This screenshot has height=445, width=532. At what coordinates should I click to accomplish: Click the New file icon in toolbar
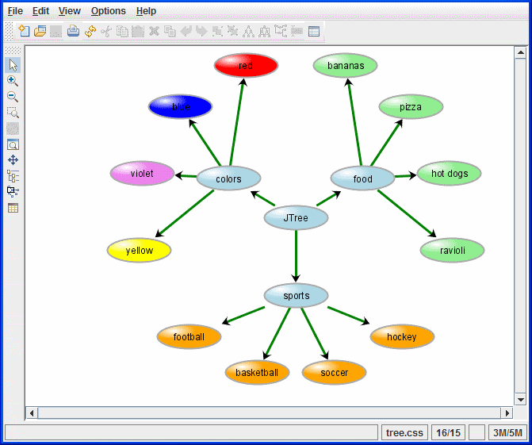(24, 32)
